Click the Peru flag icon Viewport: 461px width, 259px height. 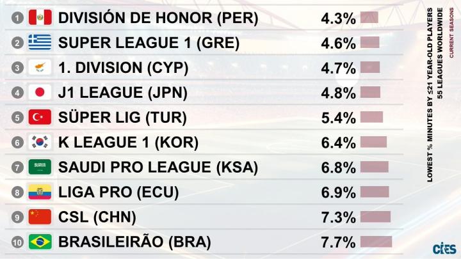pos(40,18)
